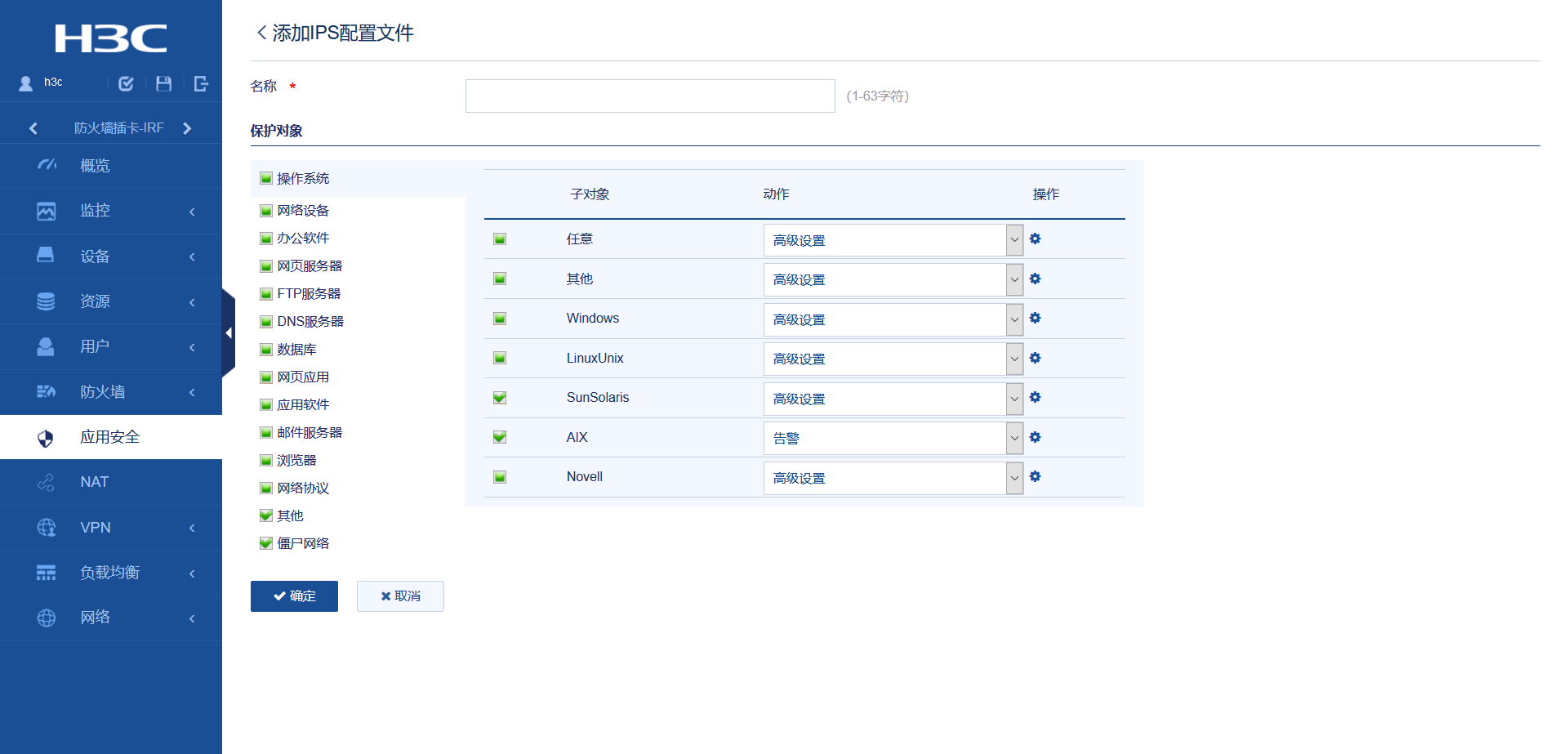Open the gear settings for Windows row
The image size is (1568, 754).
(1035, 319)
